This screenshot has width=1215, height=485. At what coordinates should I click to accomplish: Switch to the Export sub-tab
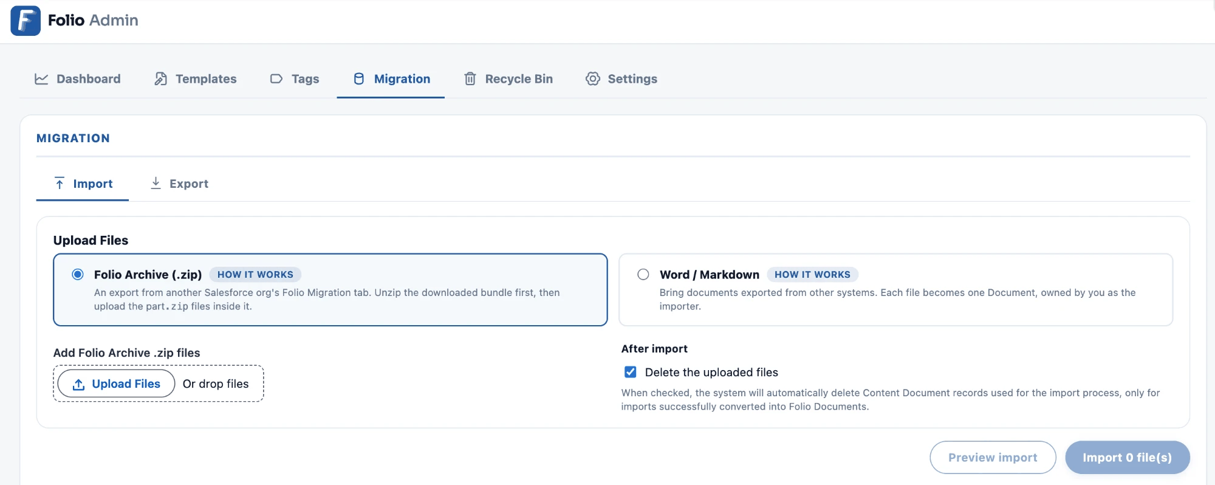point(179,184)
